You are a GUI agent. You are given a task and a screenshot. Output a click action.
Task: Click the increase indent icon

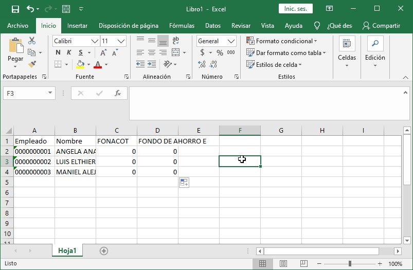[x=152, y=64]
